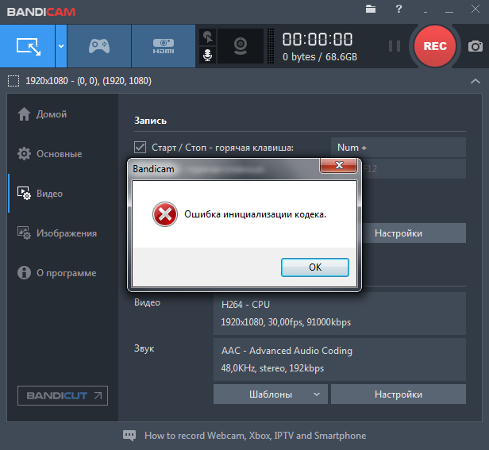Start recording with the REC button
This screenshot has height=450, width=489.
[435, 46]
